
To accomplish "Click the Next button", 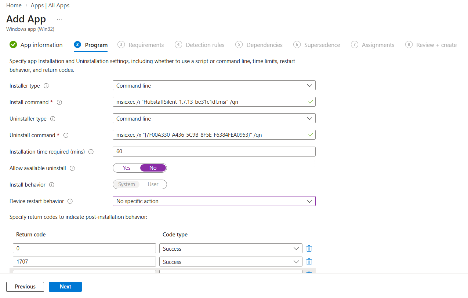I will (x=65, y=287).
